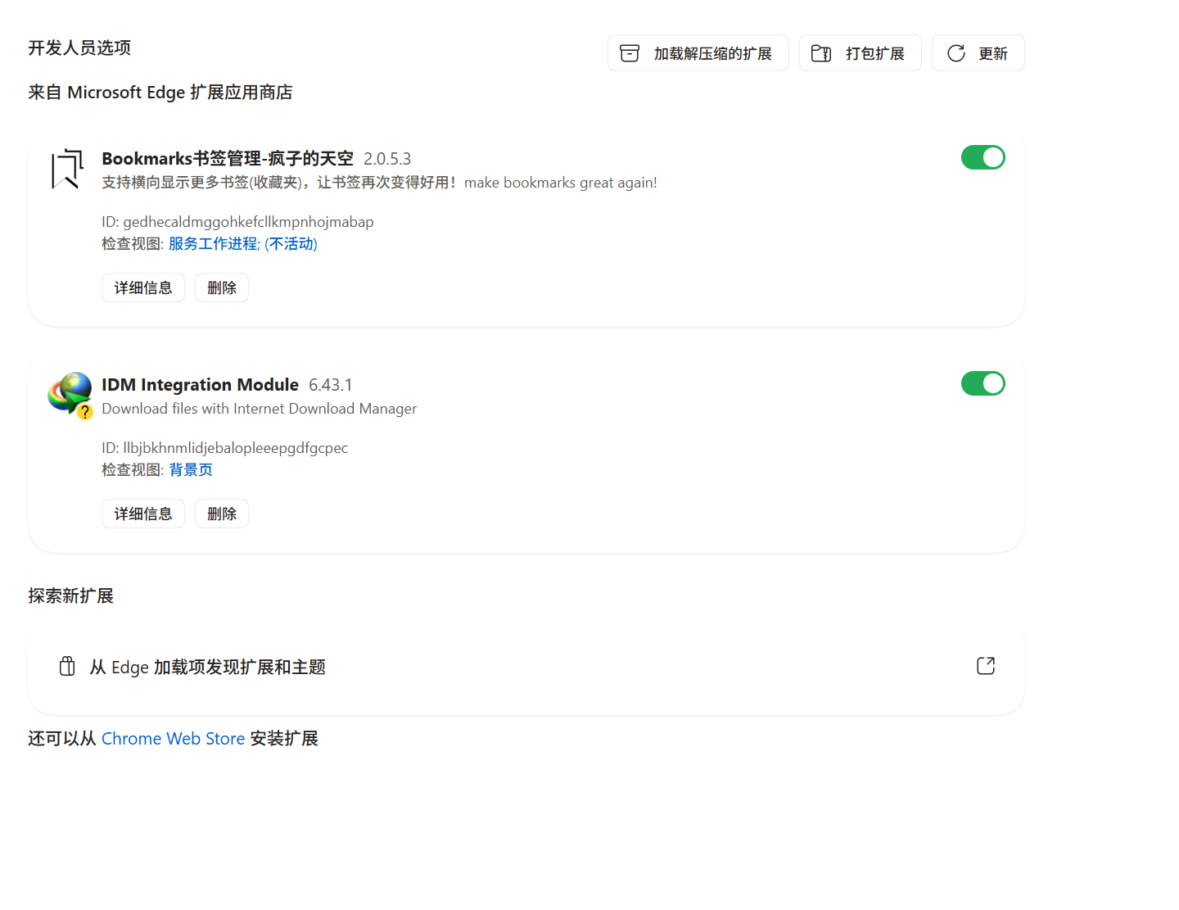Click 来自 Microsoft Edge 扩展应用商店 heading
Image resolution: width=1179 pixels, height=910 pixels.
pyautogui.click(x=160, y=93)
